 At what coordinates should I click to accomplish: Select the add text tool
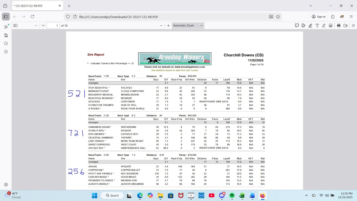point(317,25)
